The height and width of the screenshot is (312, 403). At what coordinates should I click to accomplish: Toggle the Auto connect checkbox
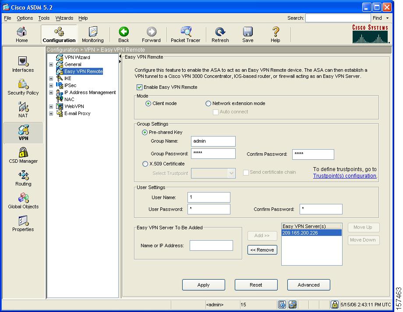[x=216, y=112]
